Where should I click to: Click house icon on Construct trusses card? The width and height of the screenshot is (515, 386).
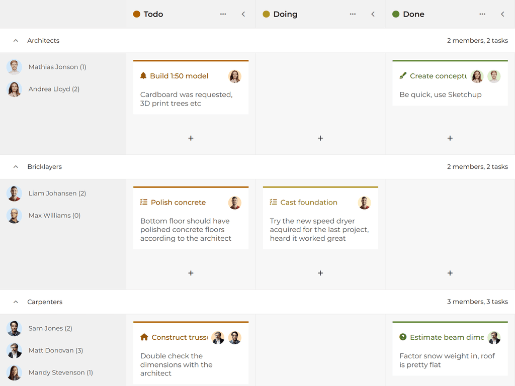[x=144, y=337]
